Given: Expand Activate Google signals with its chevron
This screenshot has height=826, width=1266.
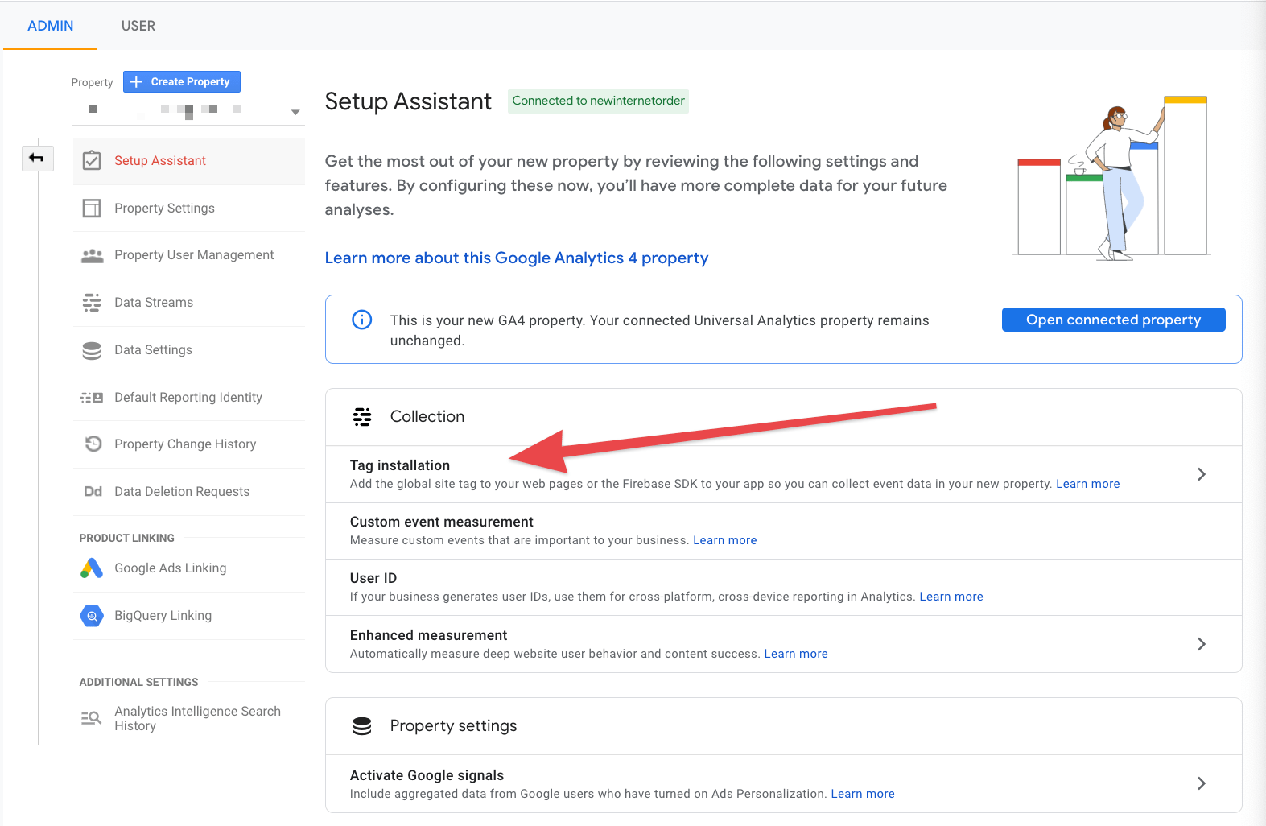Looking at the screenshot, I should pyautogui.click(x=1201, y=783).
